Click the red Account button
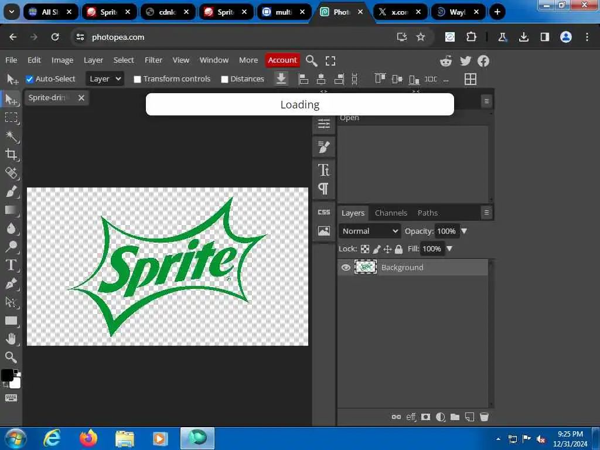600x450 pixels. 282,60
